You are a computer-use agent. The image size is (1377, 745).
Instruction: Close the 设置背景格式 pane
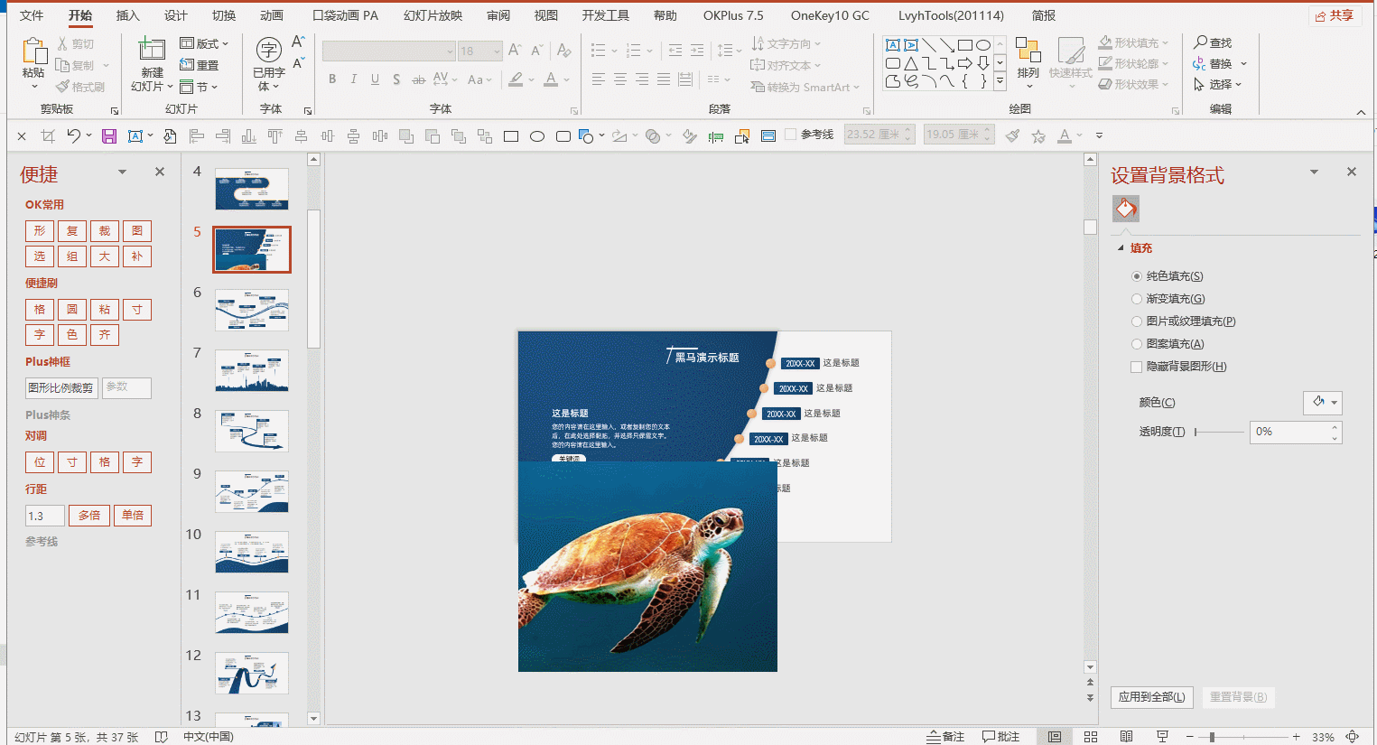pos(1352,172)
